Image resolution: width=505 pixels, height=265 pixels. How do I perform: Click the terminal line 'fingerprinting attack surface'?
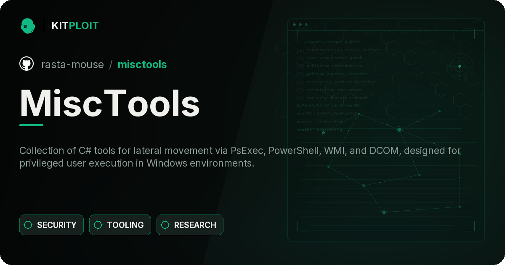tap(338, 50)
